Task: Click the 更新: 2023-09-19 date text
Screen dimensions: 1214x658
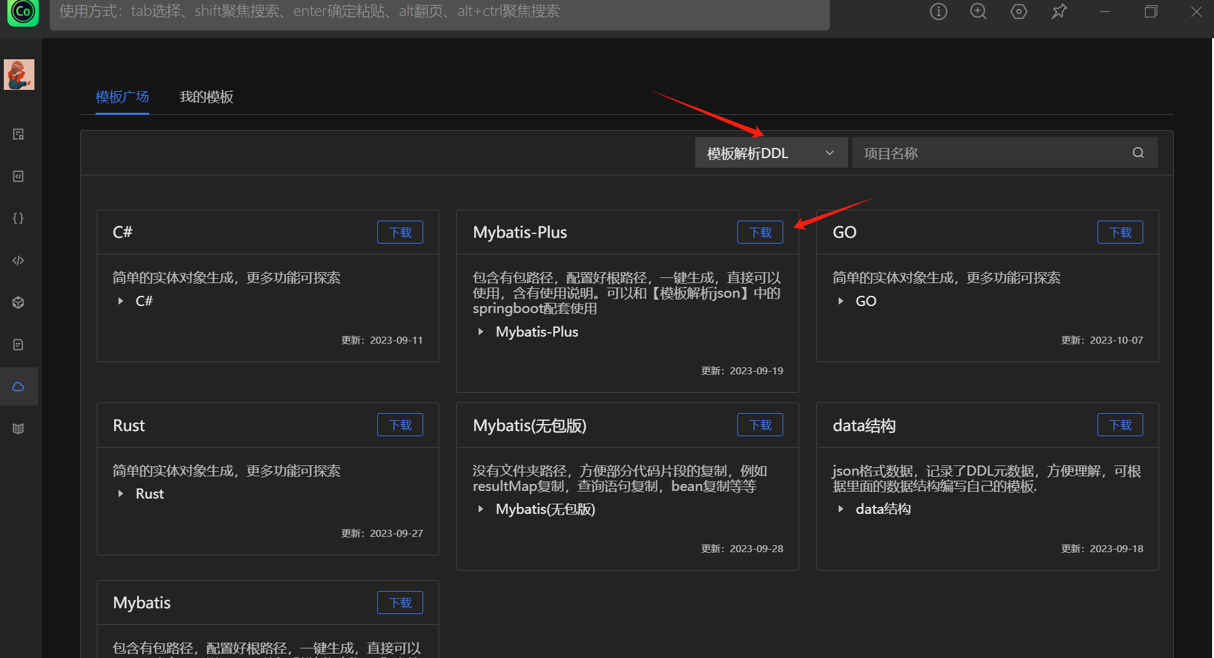Action: (742, 370)
